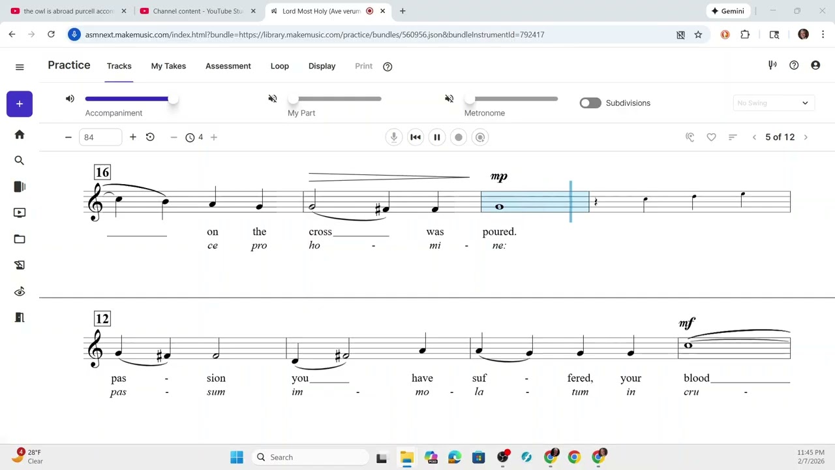Open a new browser tab
The image size is (835, 470).
click(402, 11)
